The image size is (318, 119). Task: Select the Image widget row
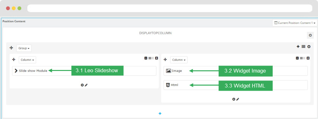(x=236, y=71)
